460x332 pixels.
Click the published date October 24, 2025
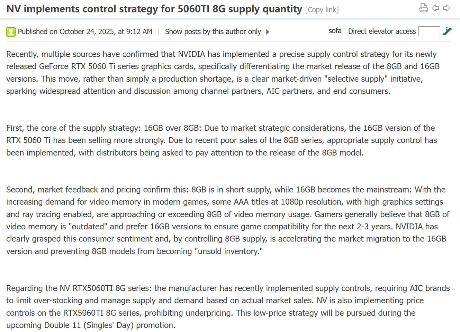pyautogui.click(x=85, y=31)
